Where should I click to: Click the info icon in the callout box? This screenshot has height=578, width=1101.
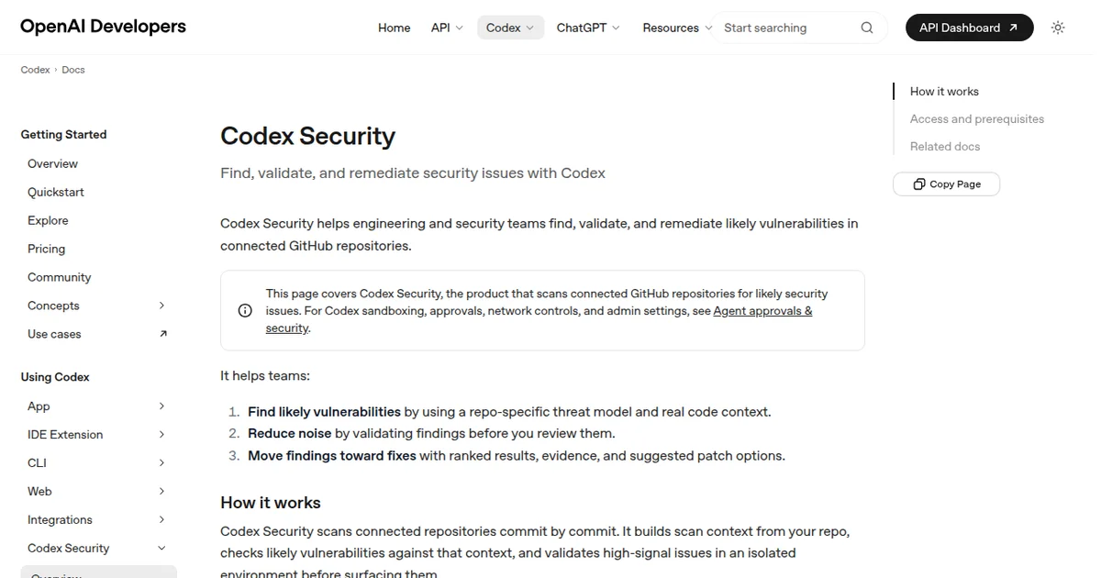(x=245, y=310)
